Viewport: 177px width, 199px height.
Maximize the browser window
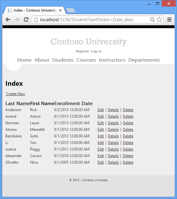click(x=158, y=3)
